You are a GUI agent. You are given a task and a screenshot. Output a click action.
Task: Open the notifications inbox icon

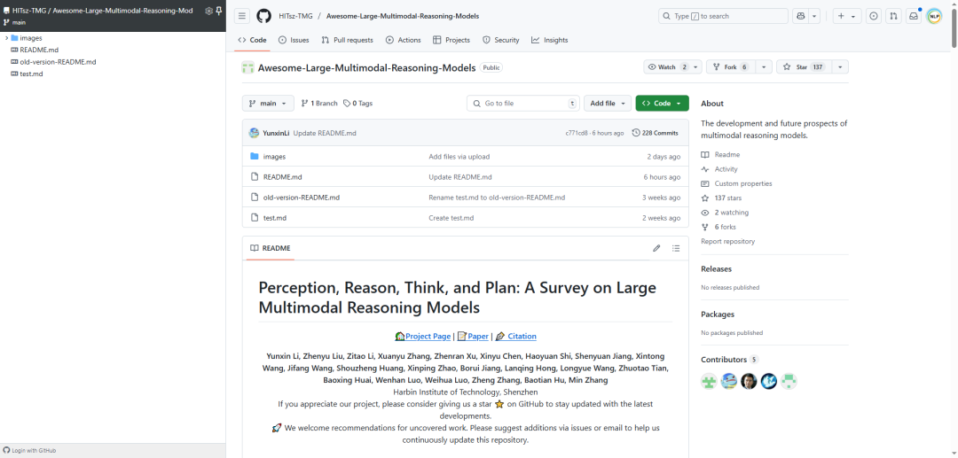pos(914,16)
